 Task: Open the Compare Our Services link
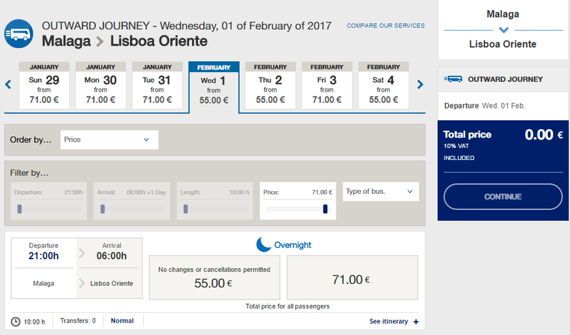[x=385, y=26]
